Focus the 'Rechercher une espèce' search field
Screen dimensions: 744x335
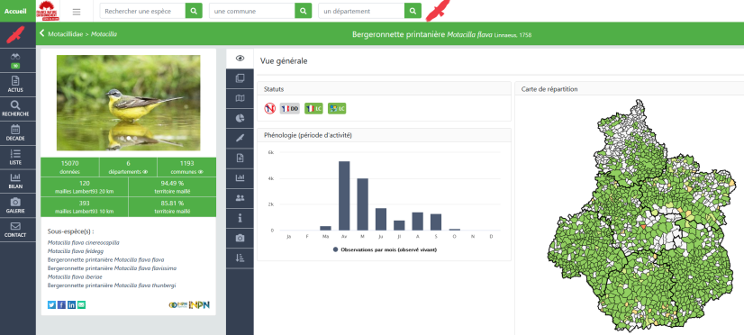pyautogui.click(x=142, y=11)
